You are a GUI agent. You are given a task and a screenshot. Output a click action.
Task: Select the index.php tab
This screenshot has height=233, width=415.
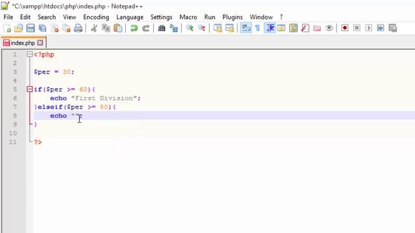tap(23, 43)
